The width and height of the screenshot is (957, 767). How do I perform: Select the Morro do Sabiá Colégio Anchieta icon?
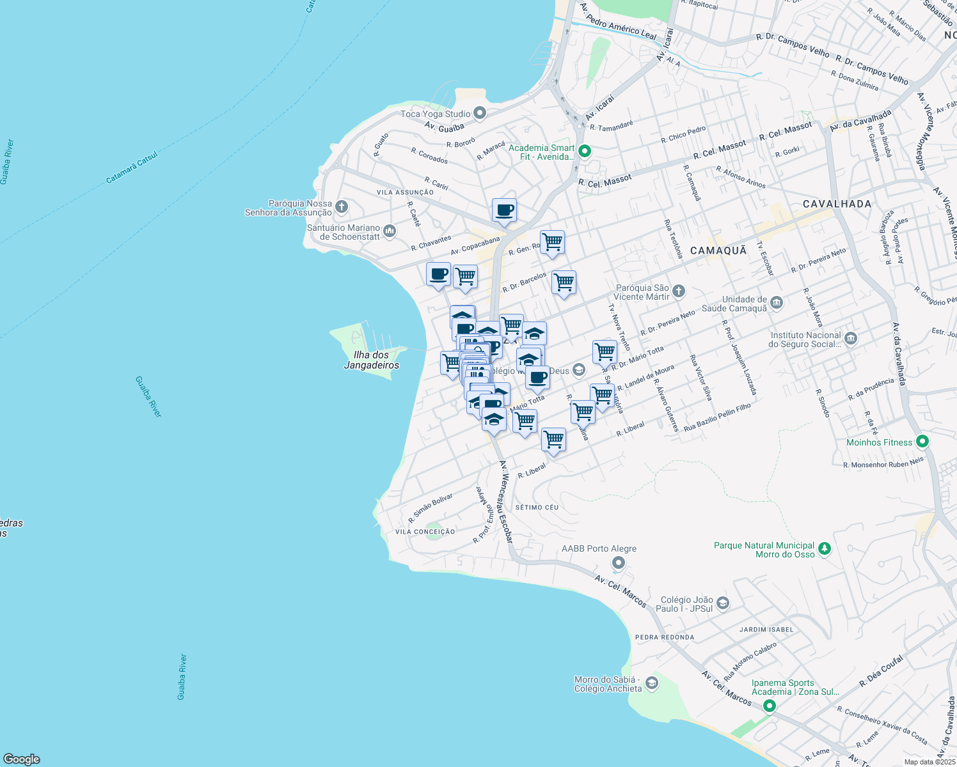pos(651,683)
